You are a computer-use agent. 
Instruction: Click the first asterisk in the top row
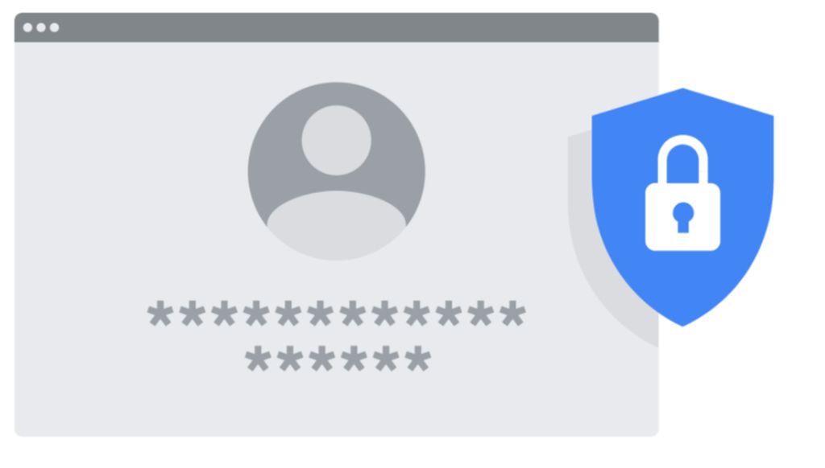(160, 314)
